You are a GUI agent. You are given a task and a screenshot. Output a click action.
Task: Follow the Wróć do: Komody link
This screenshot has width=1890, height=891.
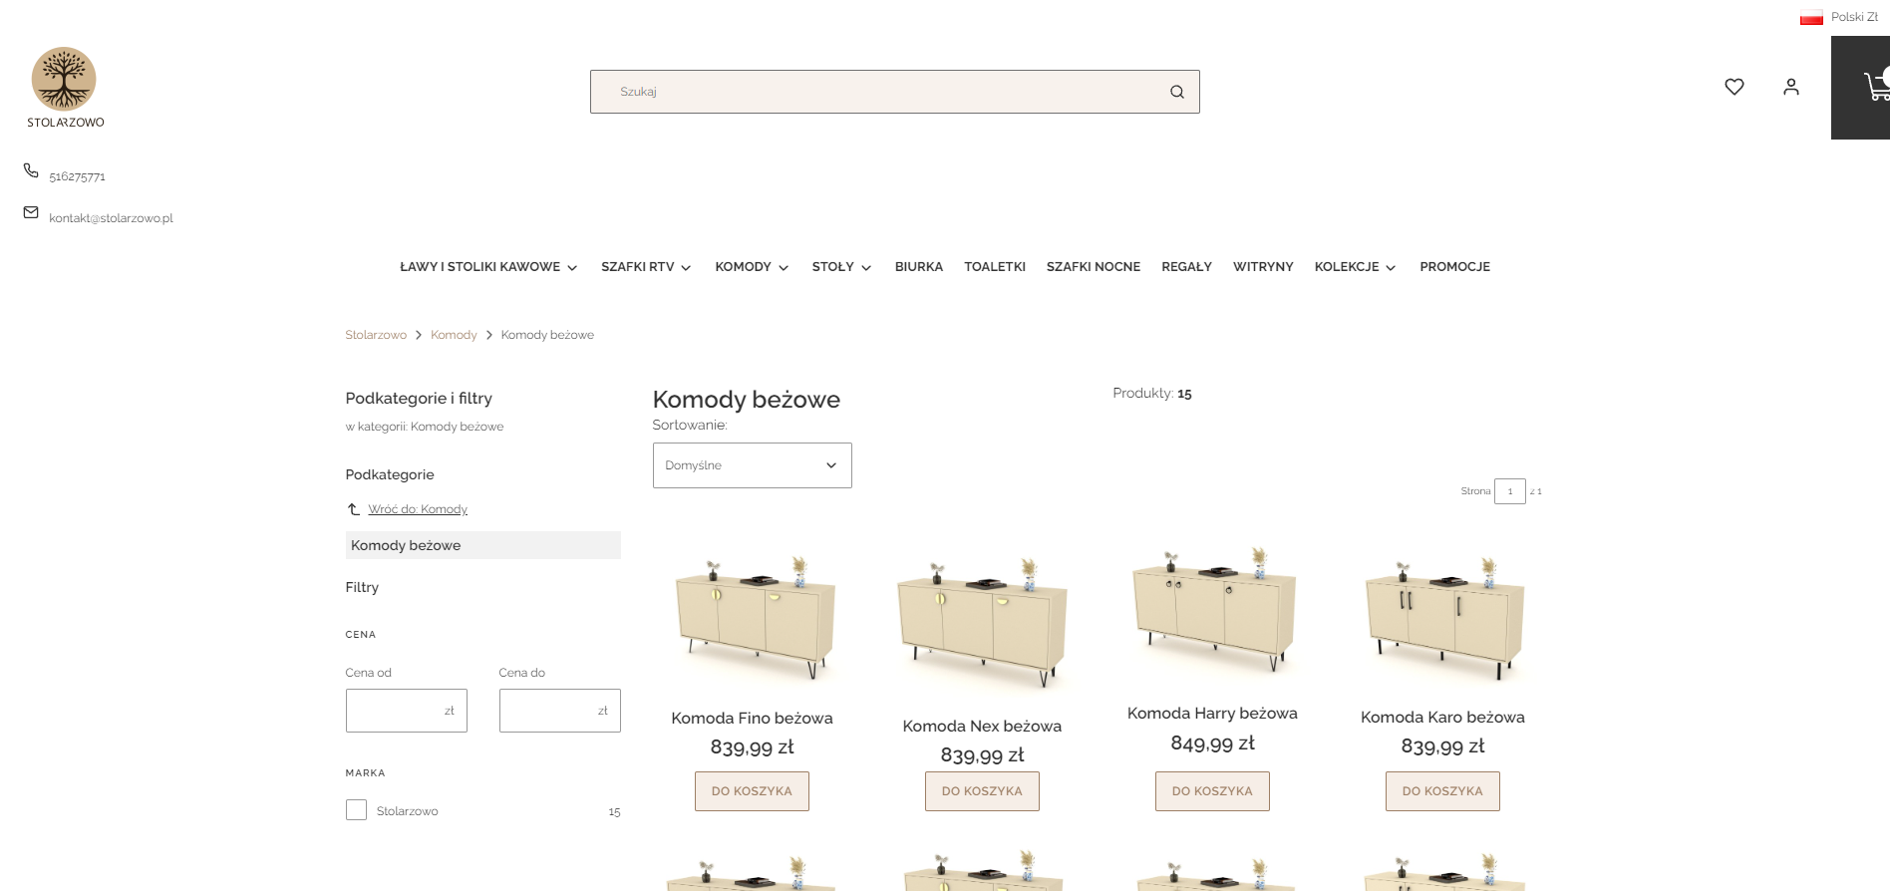[417, 509]
